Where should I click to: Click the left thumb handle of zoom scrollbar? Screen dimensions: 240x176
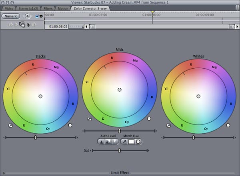tap(92, 27)
